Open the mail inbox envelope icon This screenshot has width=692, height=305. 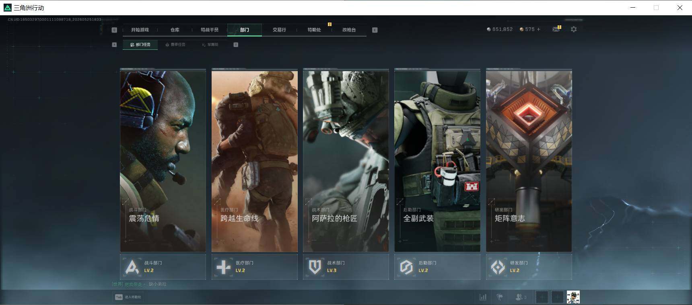(556, 29)
